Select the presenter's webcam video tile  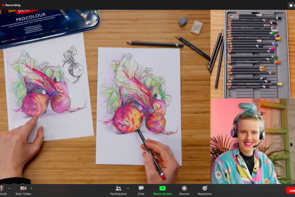[x=252, y=141]
